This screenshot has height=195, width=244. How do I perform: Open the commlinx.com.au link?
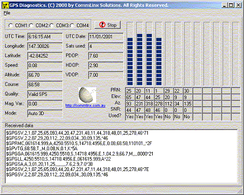(85, 105)
